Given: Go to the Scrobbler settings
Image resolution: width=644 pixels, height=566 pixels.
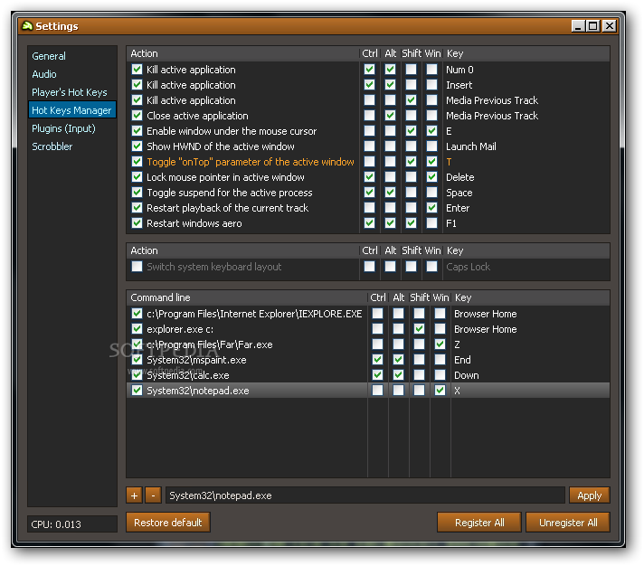Looking at the screenshot, I should click(52, 146).
